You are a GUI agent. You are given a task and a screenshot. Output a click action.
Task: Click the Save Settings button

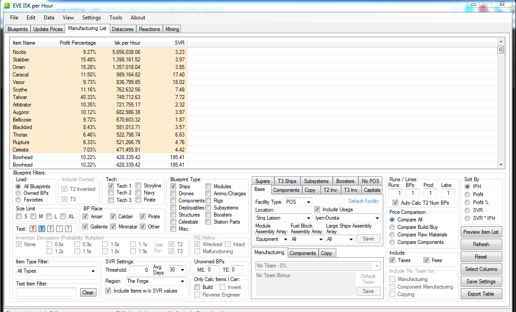[481, 282]
